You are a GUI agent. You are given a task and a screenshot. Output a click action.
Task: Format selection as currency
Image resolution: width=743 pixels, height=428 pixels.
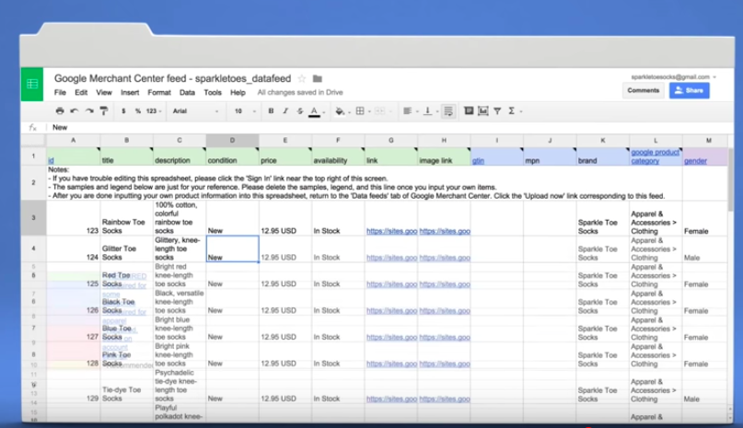pos(123,110)
